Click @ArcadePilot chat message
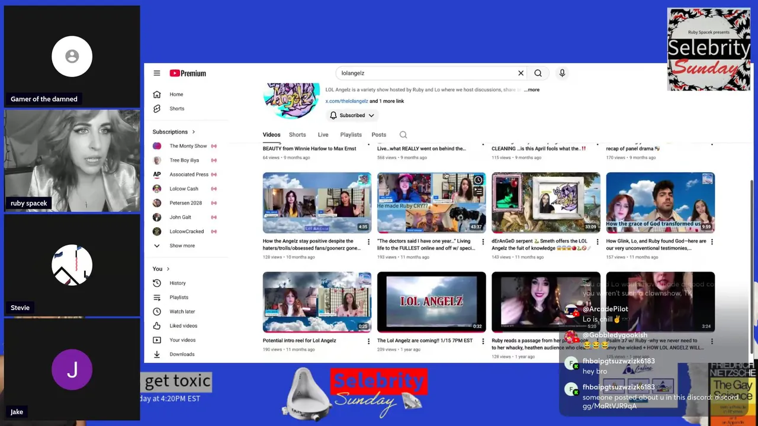 click(605, 314)
